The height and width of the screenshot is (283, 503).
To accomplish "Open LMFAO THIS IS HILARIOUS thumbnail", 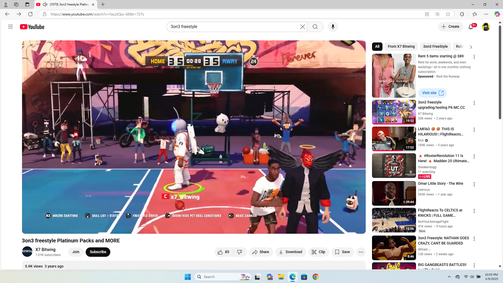I will pos(394,139).
